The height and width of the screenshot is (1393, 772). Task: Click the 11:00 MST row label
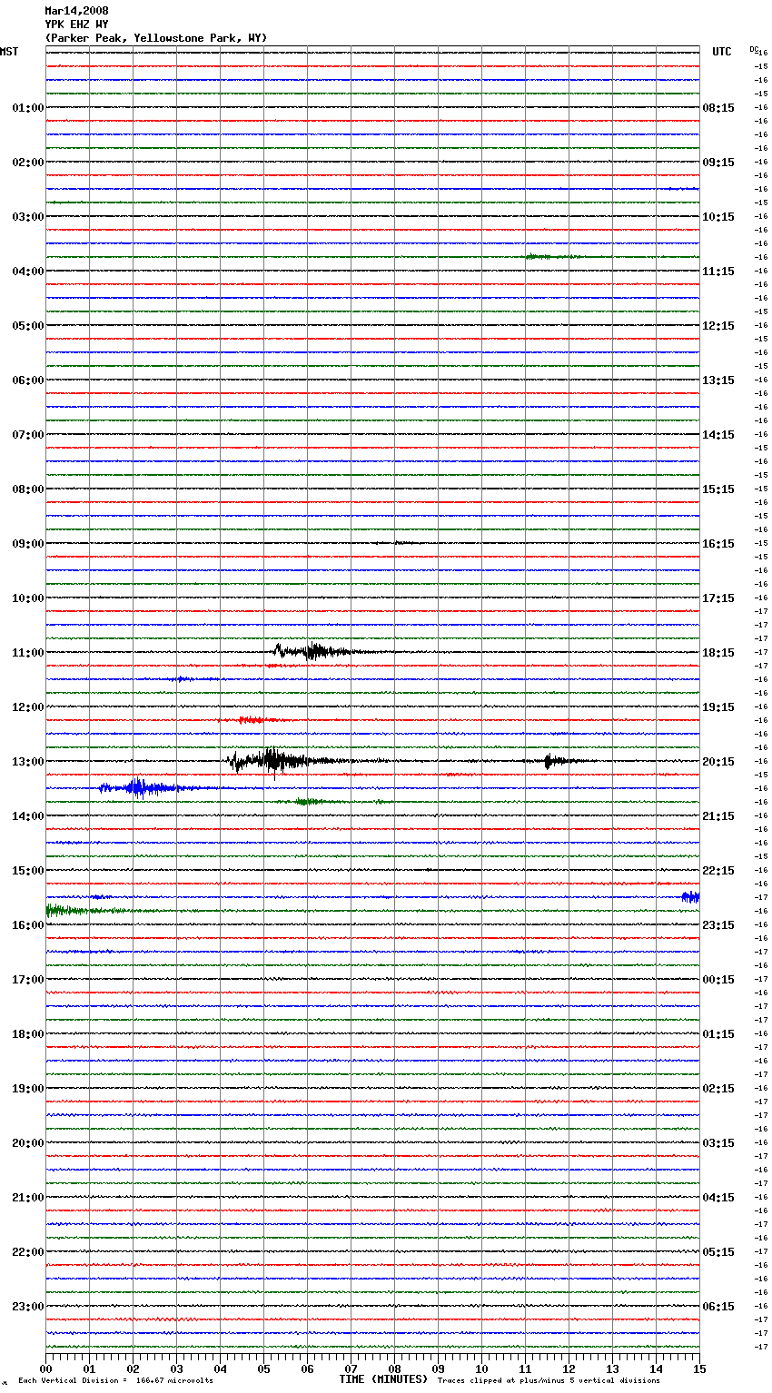pyautogui.click(x=27, y=653)
